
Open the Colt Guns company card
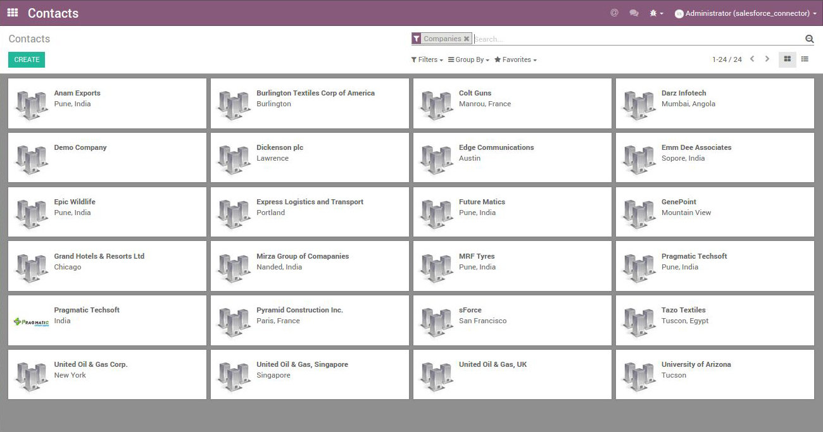pyautogui.click(x=512, y=104)
